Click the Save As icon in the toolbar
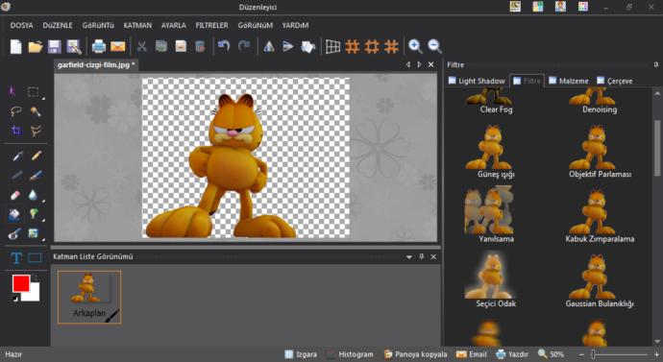Image resolution: width=663 pixels, height=362 pixels. coord(74,46)
